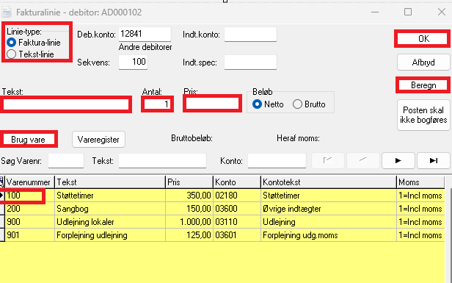The image size is (452, 283).
Task: Minimize the Fakturalinie window
Action: [375, 12]
